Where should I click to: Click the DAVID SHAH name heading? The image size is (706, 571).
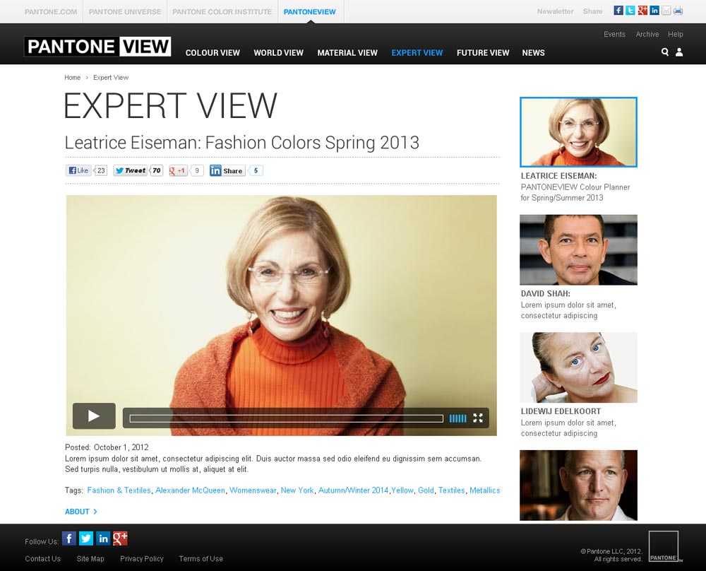tap(546, 294)
